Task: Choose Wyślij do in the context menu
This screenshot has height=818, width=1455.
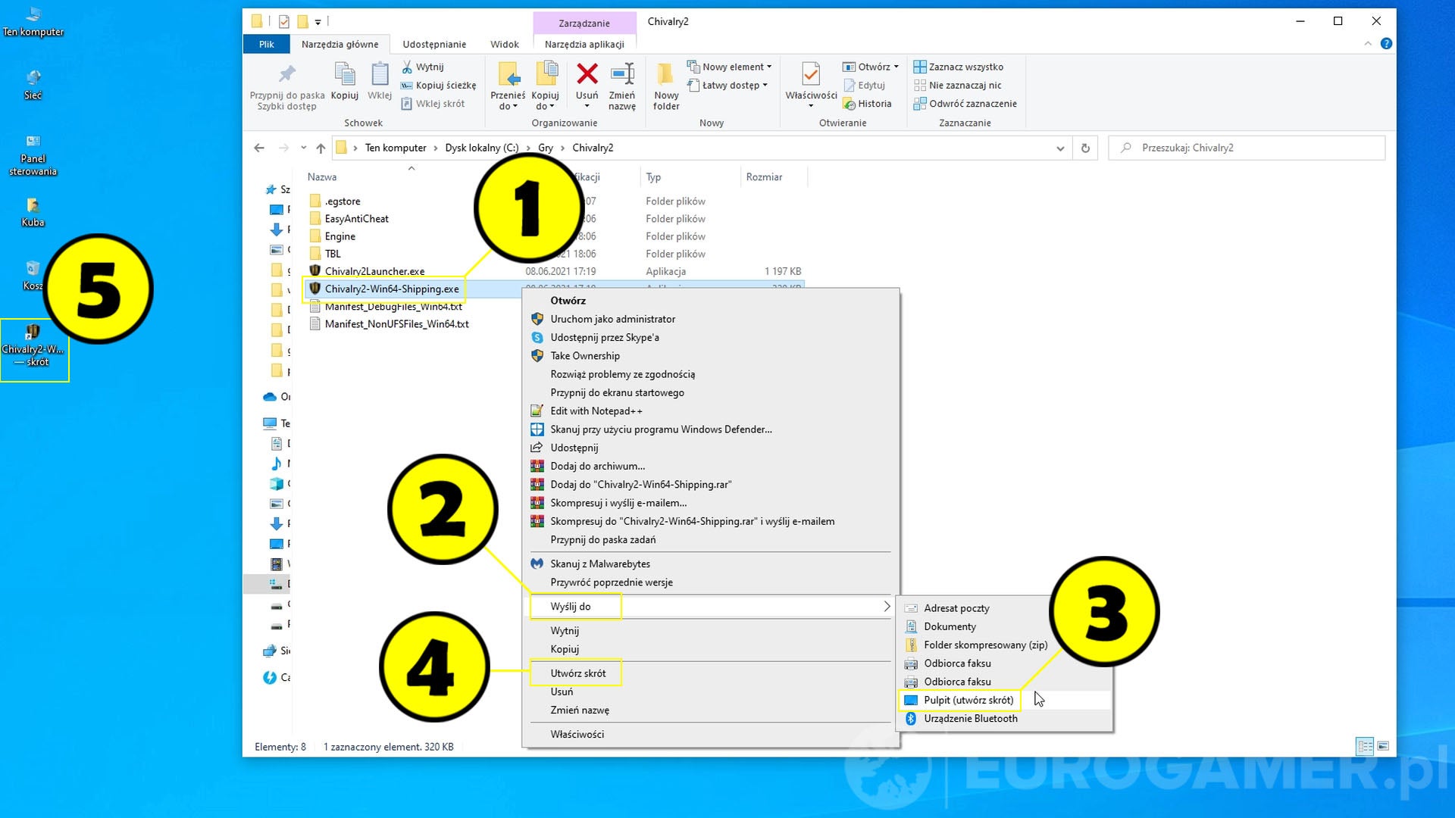Action: [x=711, y=606]
